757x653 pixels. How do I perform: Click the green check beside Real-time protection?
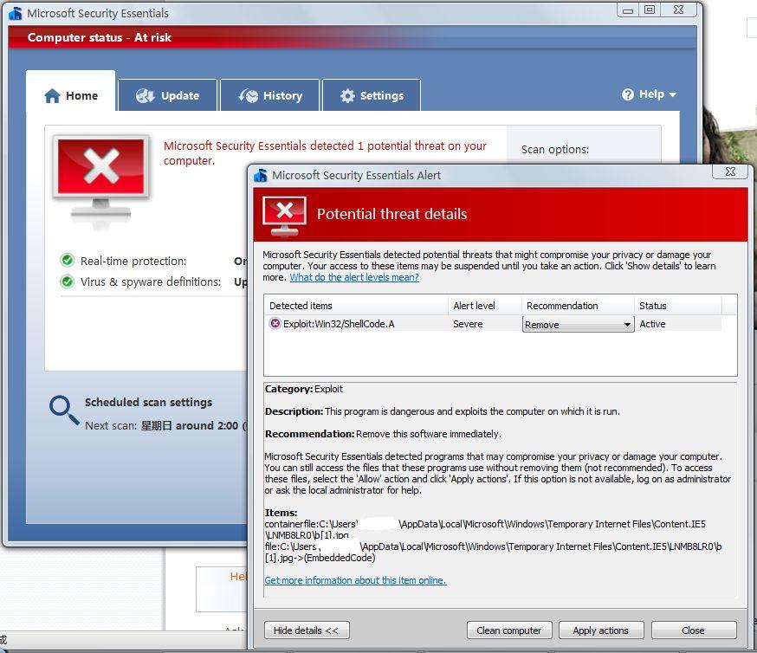[67, 261]
